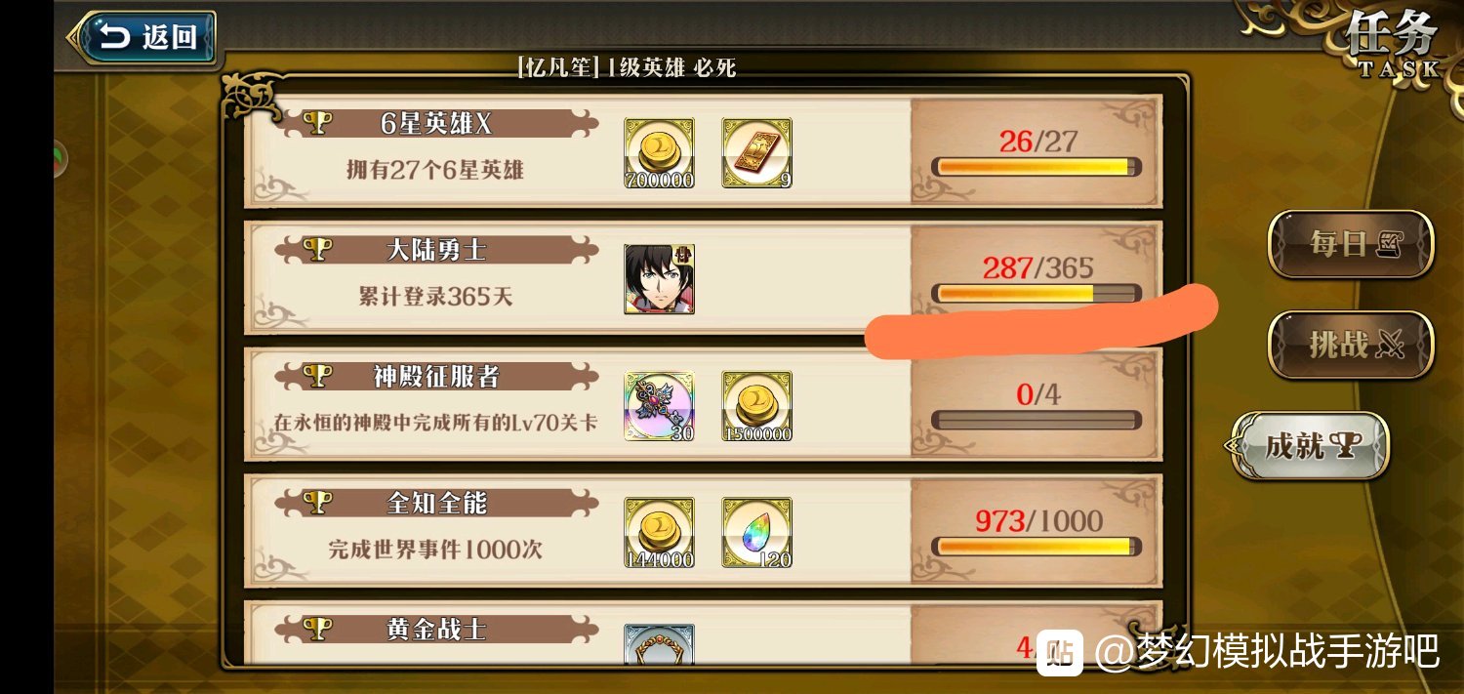
Task: Tap the 700000 gold coin reward icon
Action: click(x=659, y=153)
